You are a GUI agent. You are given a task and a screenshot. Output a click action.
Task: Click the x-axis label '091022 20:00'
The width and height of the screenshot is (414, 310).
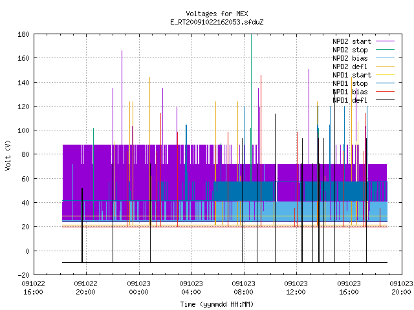(85, 288)
